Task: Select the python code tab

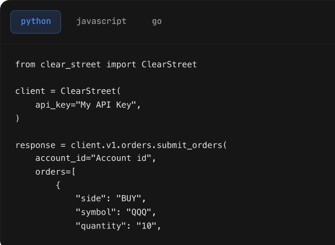Action: 36,22
